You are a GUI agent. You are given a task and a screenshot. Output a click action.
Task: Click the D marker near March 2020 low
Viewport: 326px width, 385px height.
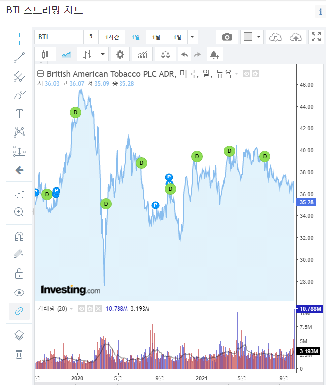(106, 204)
